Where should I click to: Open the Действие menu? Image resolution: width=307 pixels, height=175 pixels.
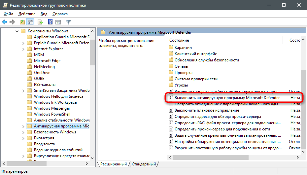(27, 14)
